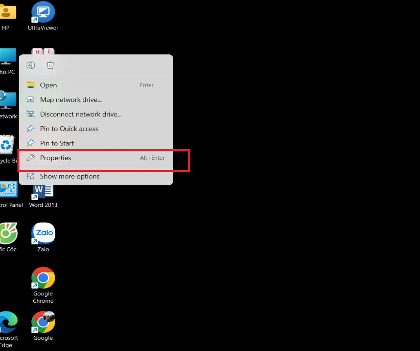Click the Google Chrome shortcut icon
Screen dimensions: 420x351
pyautogui.click(x=43, y=279)
